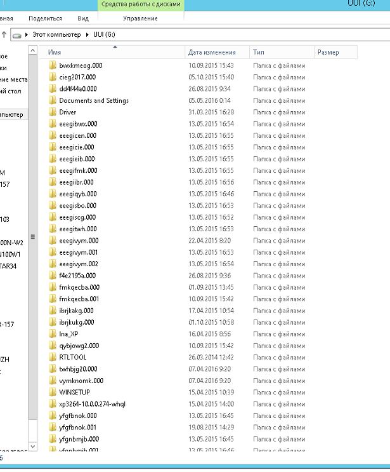Expand breadcrumb arrow before Этот компьютер
This screenshot has height=472, width=390.
[x=27, y=34]
